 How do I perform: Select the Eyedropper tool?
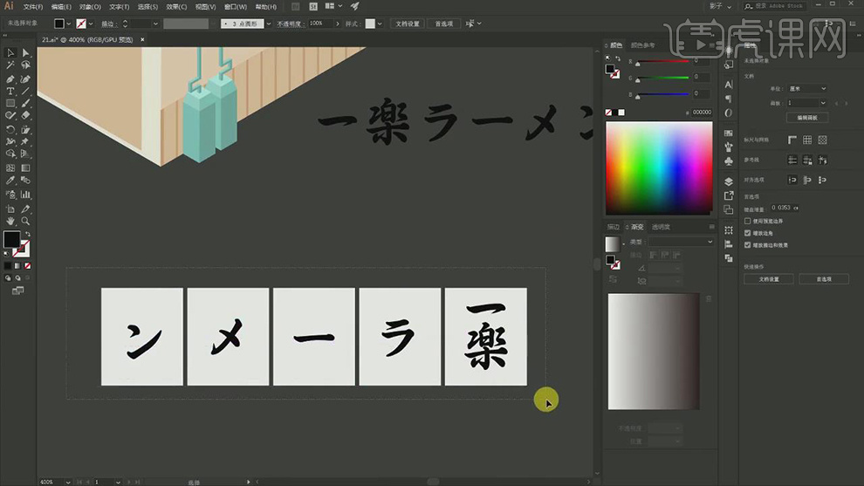coord(10,181)
